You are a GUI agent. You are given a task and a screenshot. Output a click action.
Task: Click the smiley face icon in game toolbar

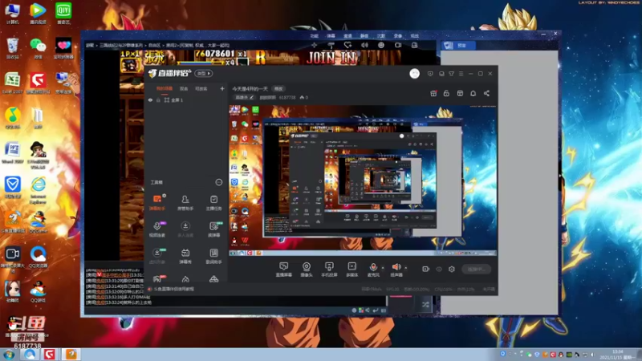click(381, 45)
